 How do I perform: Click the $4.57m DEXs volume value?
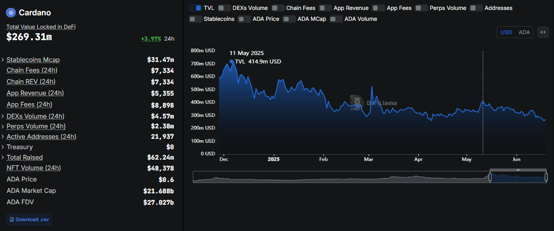coord(162,116)
